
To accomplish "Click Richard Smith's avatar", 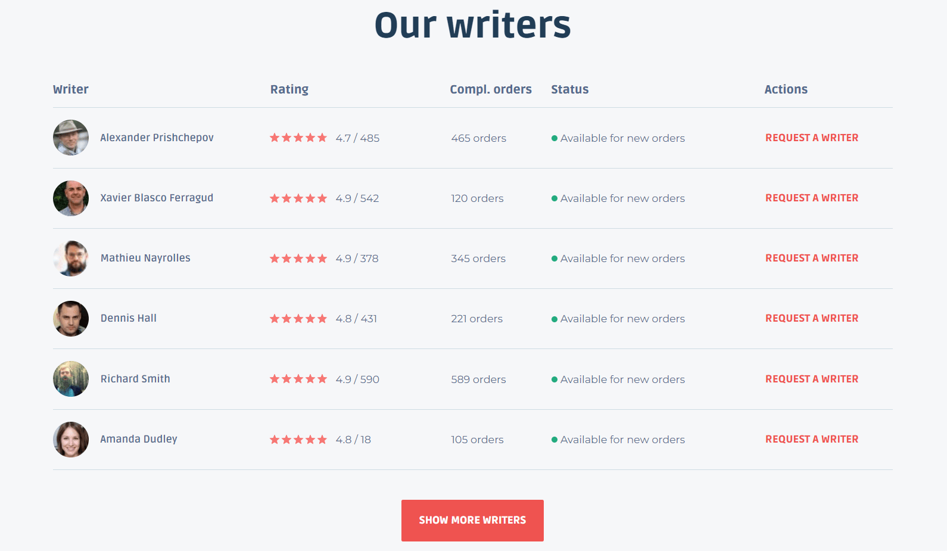I will [71, 379].
